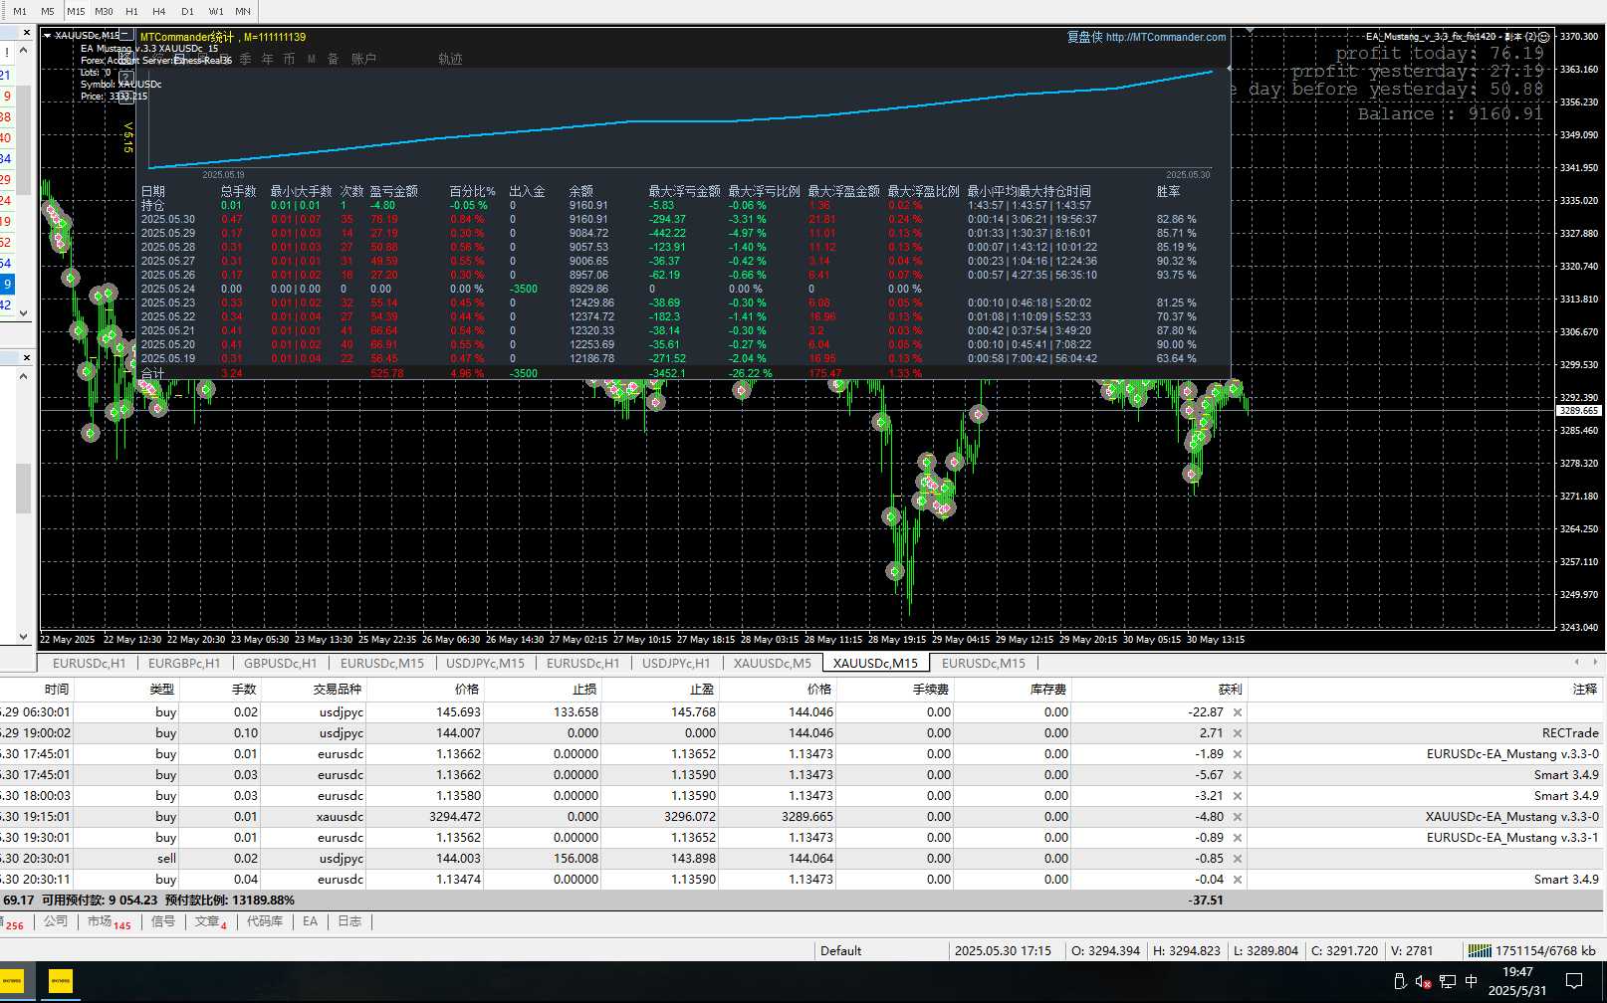Click the Default profile status bar field
The height and width of the screenshot is (1003, 1607).
coord(880,950)
